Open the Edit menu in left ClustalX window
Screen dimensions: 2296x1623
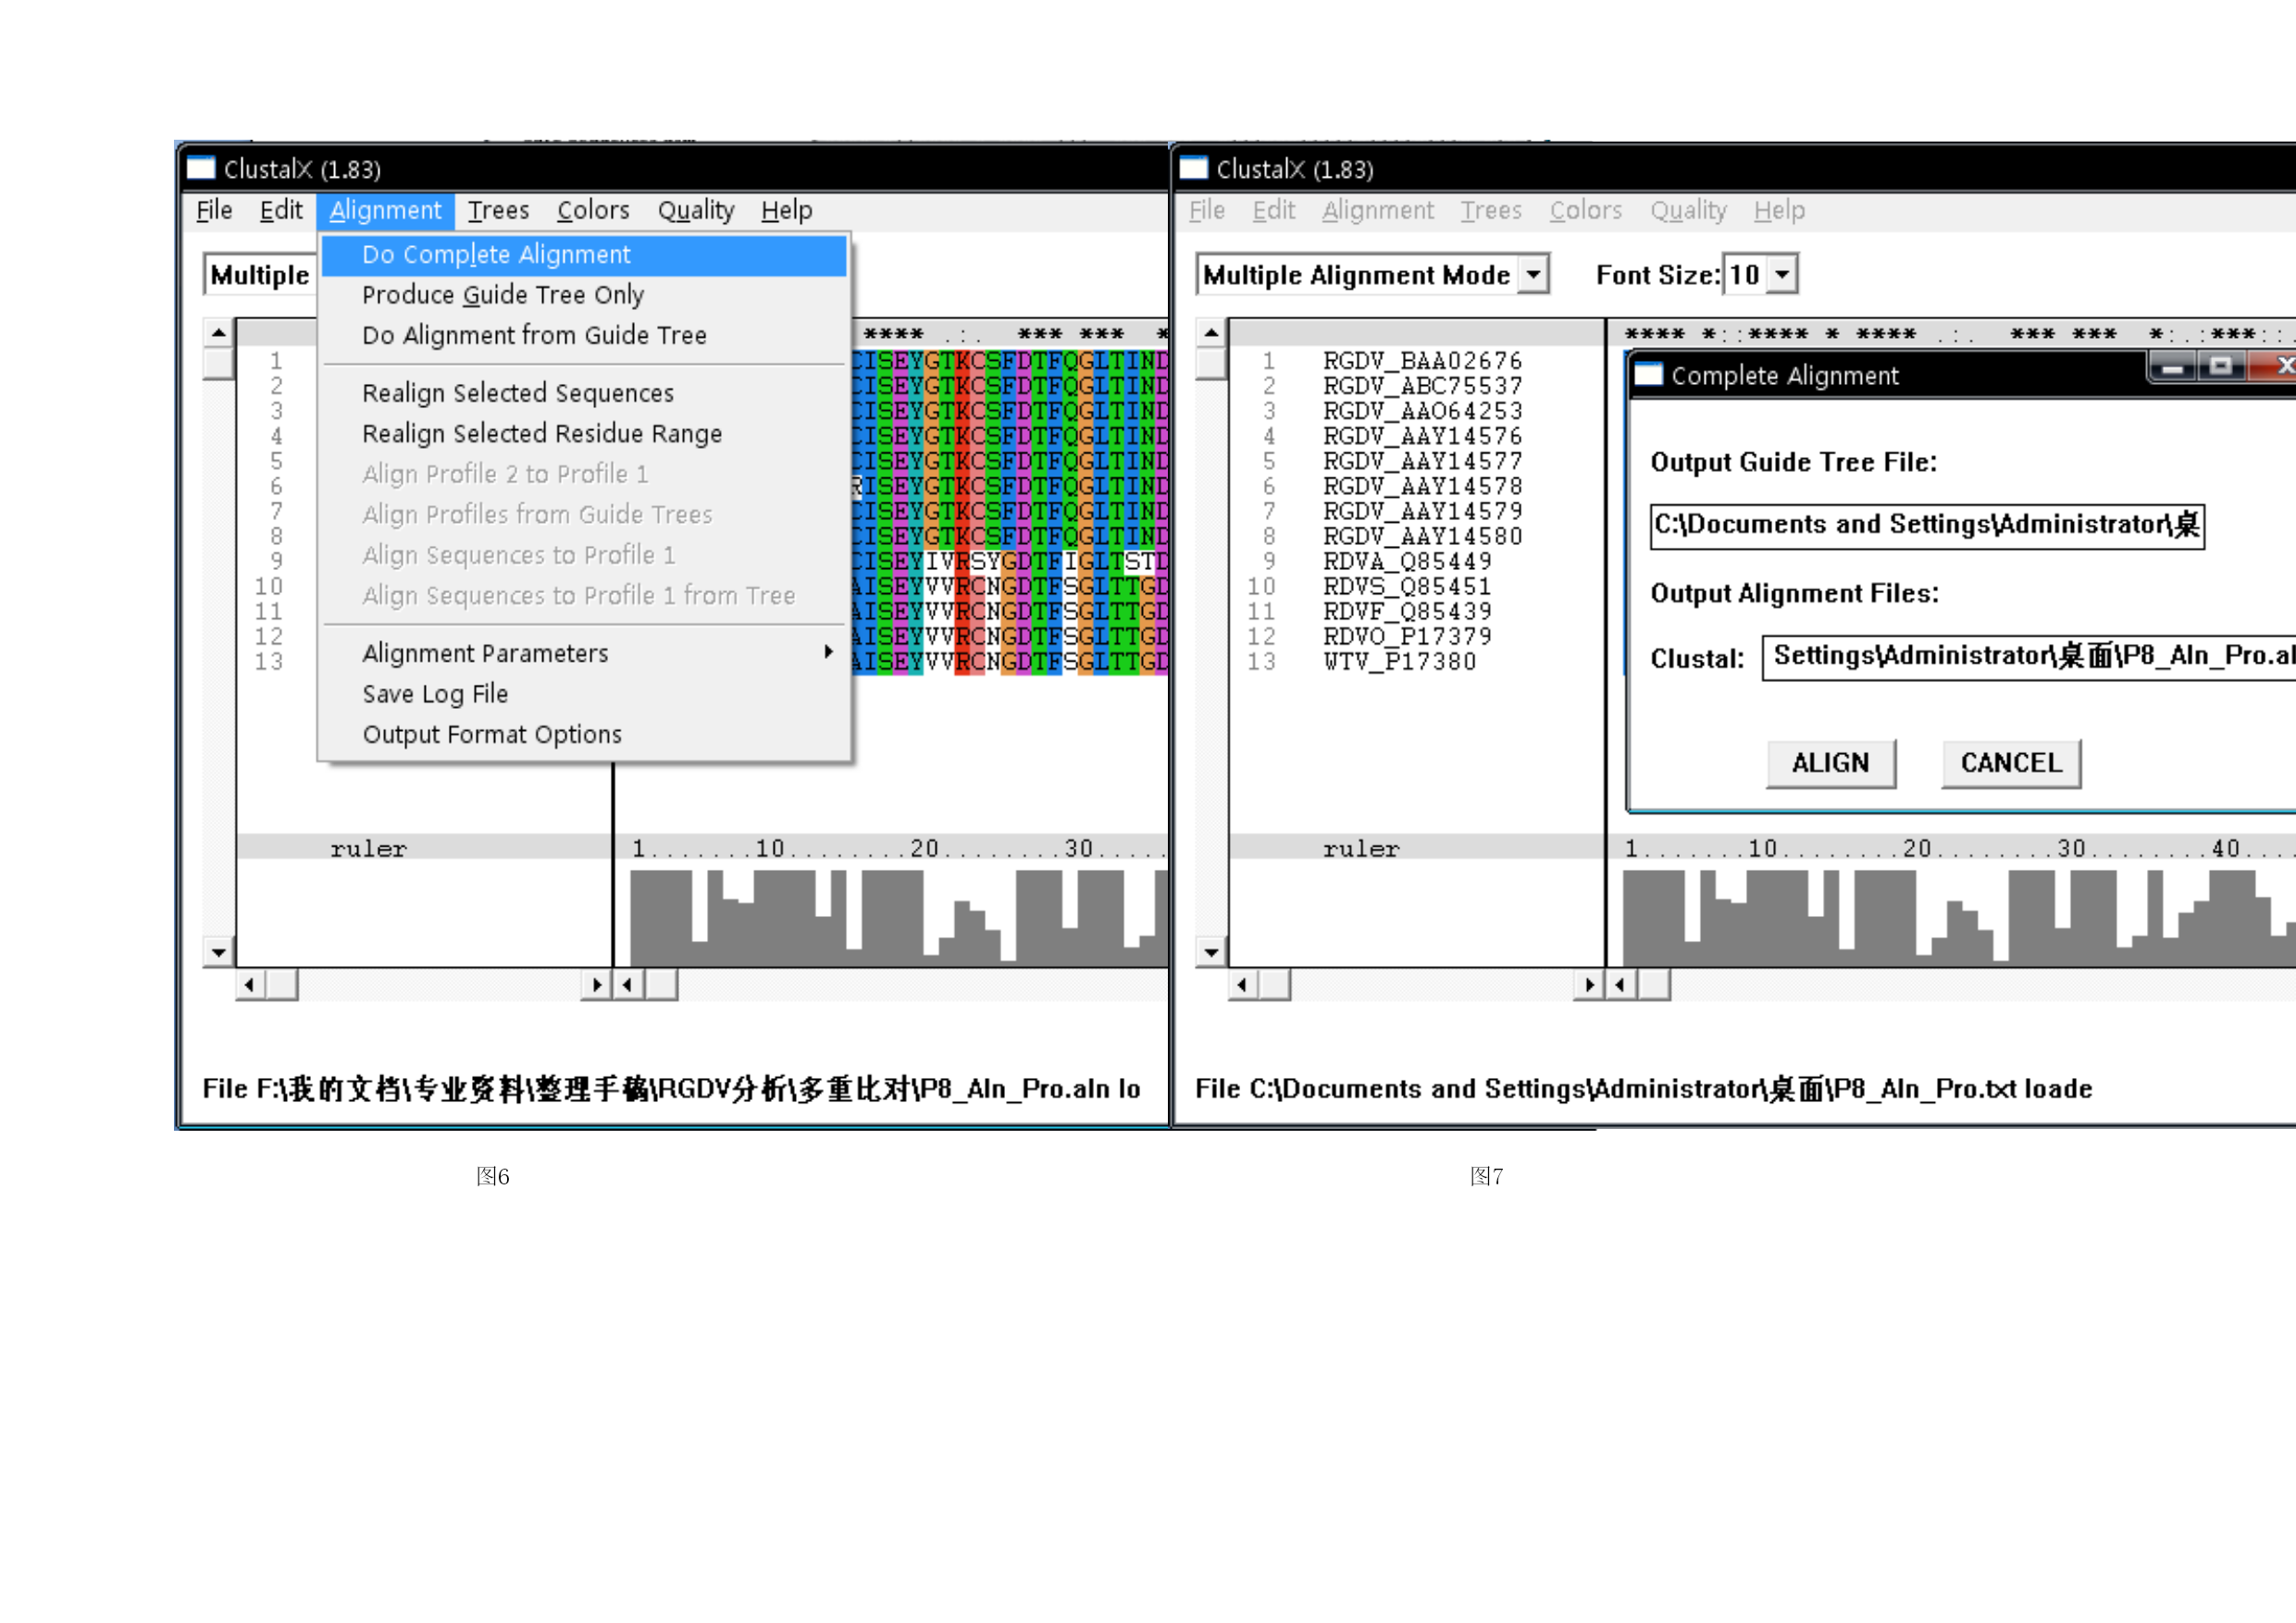tap(281, 210)
